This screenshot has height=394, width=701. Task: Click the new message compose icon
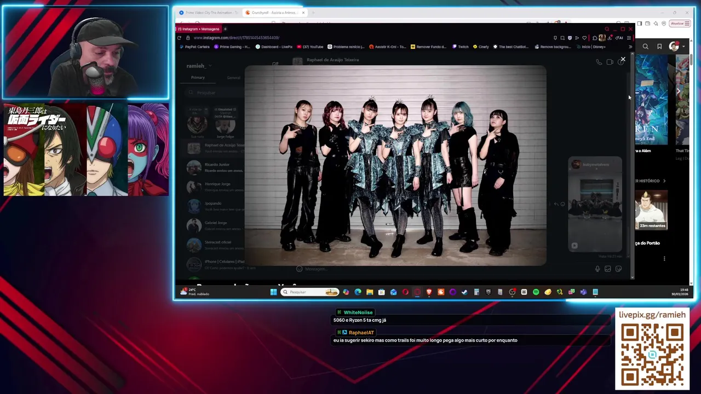[x=275, y=65]
